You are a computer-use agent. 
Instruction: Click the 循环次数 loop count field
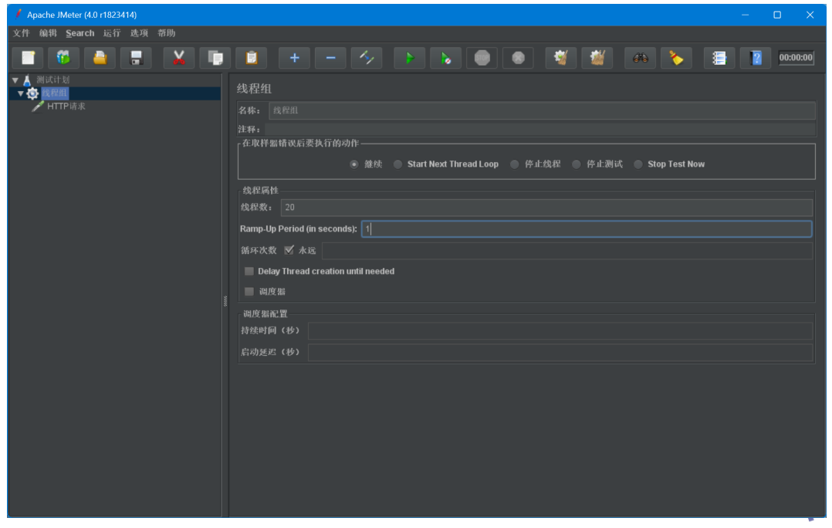click(x=567, y=250)
